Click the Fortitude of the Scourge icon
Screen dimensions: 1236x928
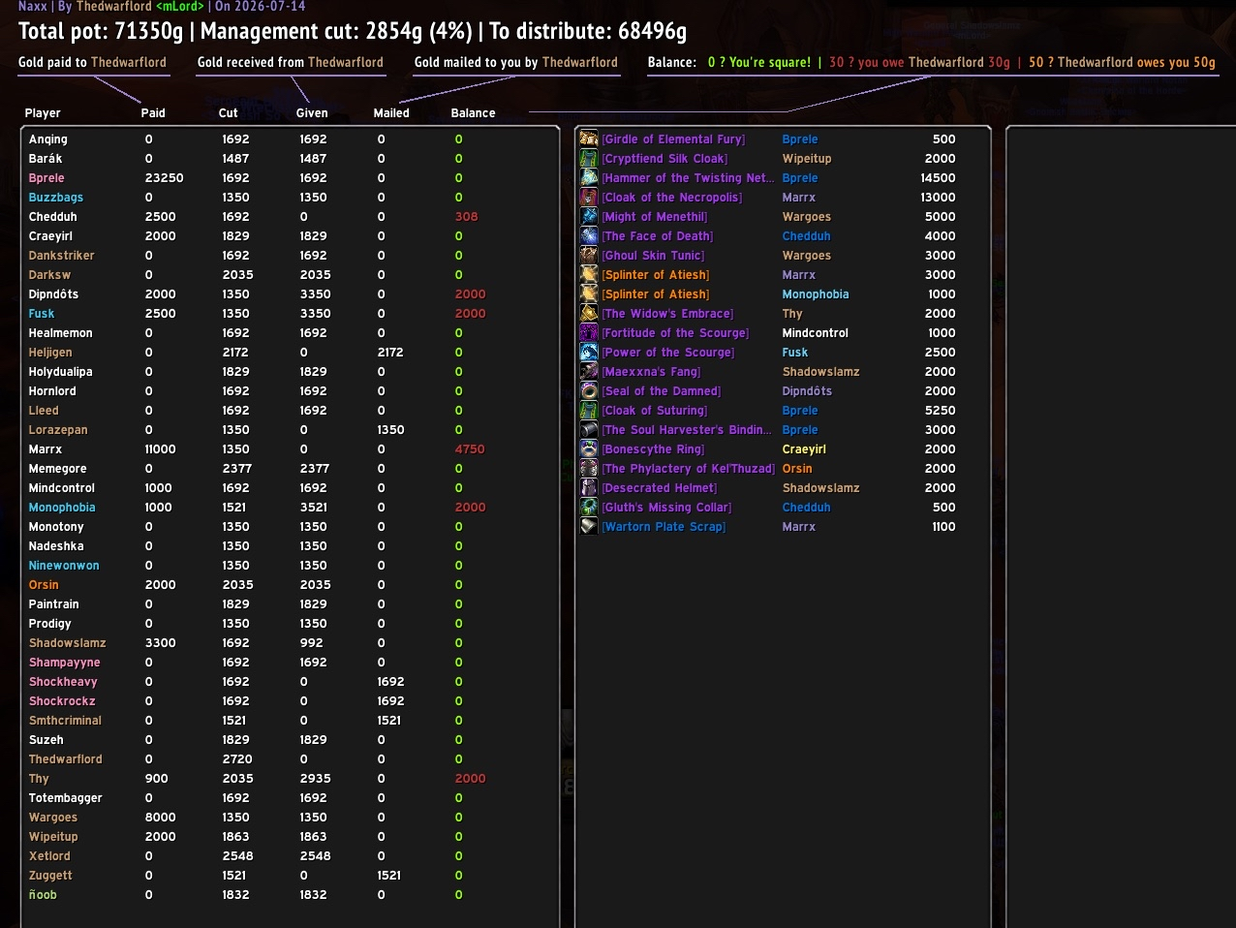click(x=589, y=332)
